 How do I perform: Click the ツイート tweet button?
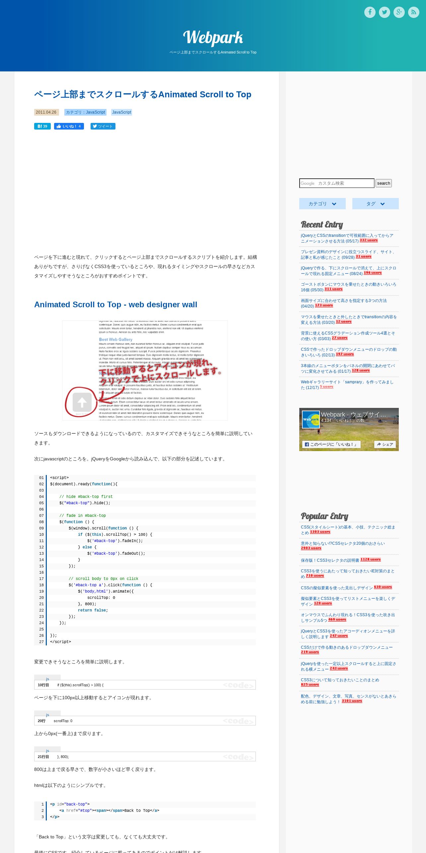103,126
